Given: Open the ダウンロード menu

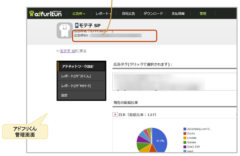Looking at the screenshot, I should 153,13.
